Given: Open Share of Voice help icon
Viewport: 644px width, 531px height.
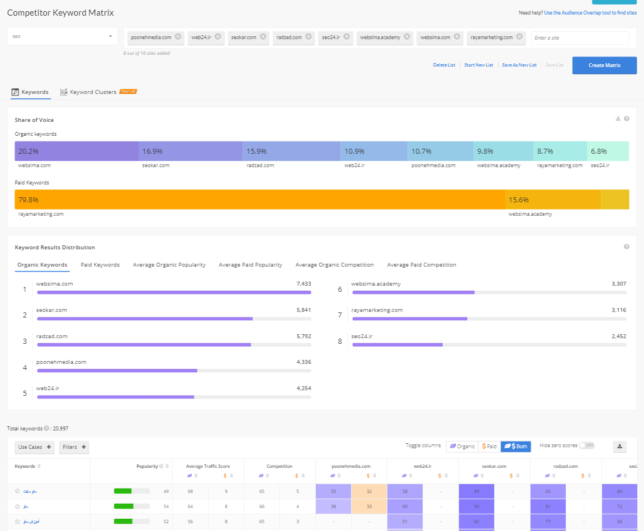Looking at the screenshot, I should tap(627, 118).
